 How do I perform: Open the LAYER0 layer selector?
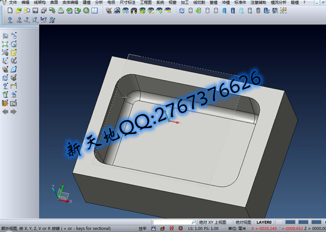[x=264, y=222]
